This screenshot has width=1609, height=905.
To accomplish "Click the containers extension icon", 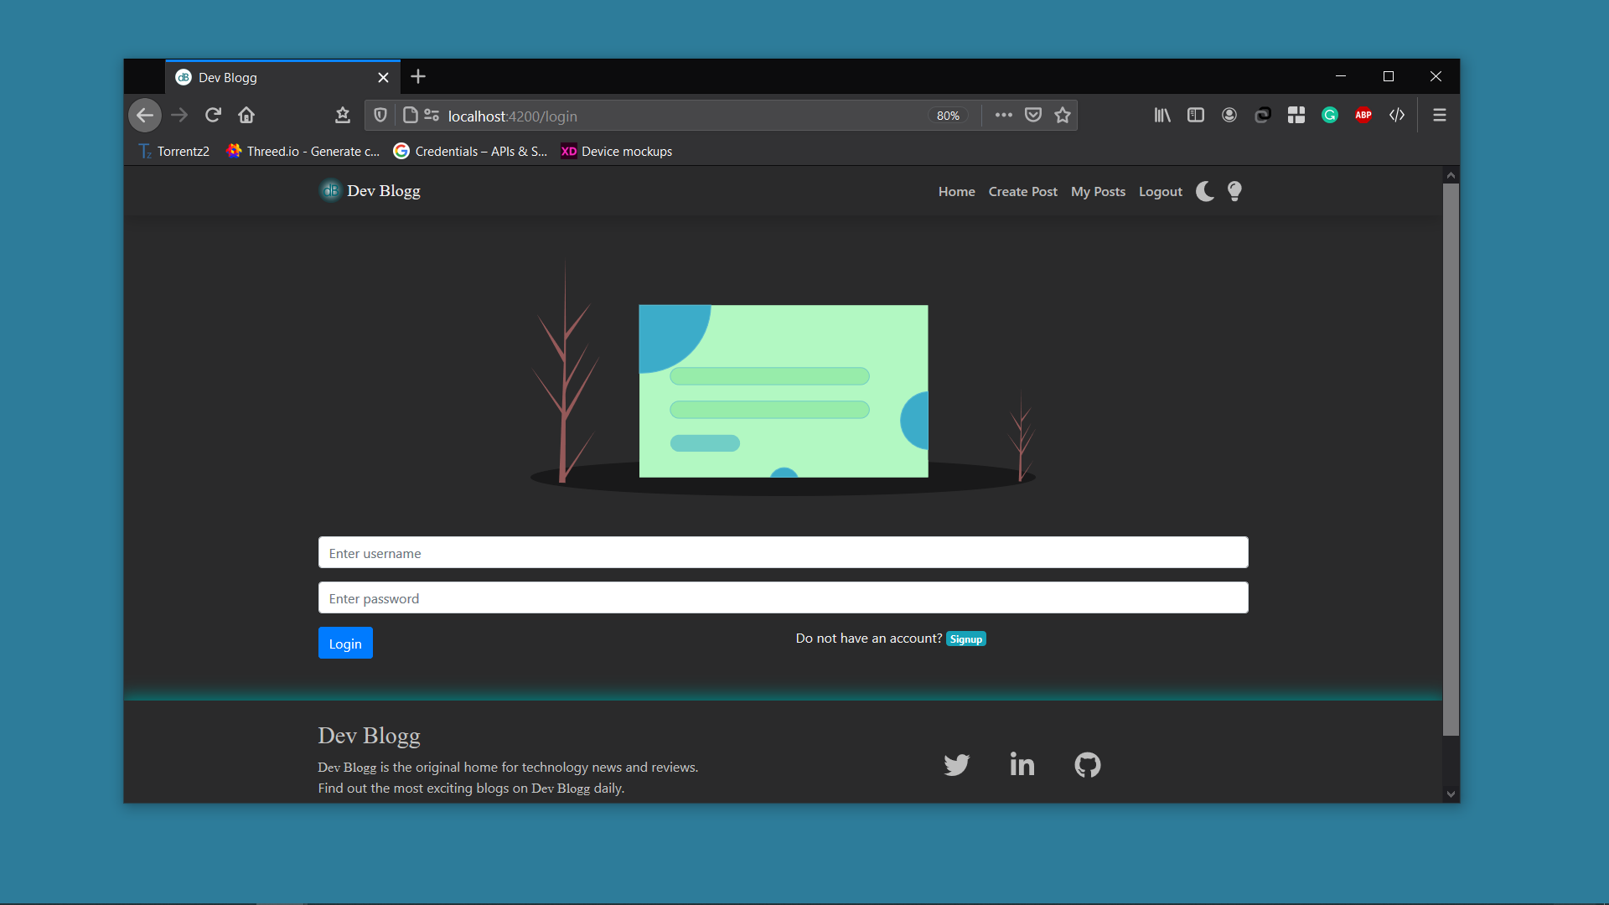I will [1263, 116].
